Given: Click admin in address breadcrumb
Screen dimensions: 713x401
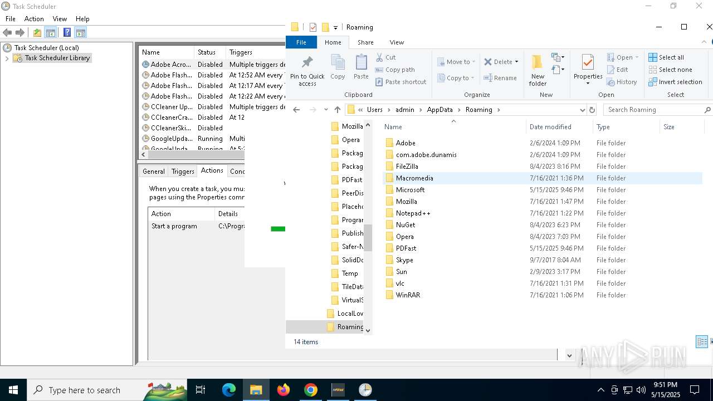Looking at the screenshot, I should pos(405,110).
